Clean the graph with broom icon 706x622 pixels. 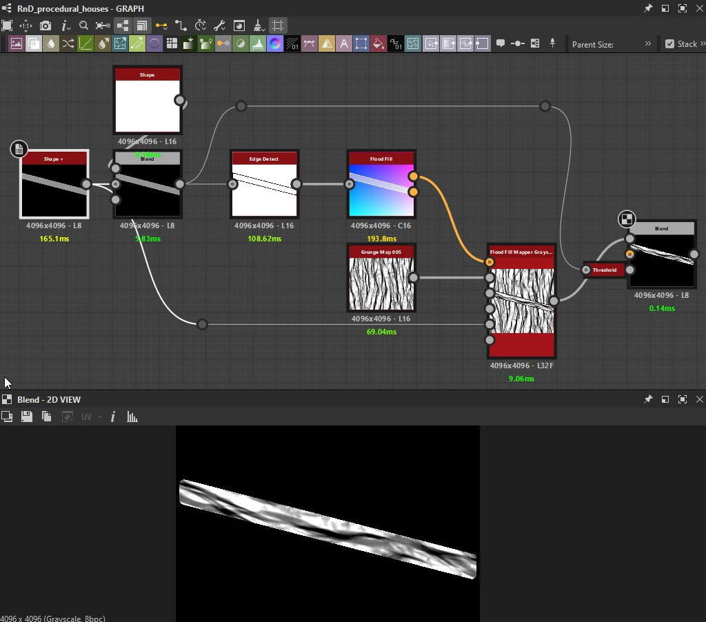point(259,26)
